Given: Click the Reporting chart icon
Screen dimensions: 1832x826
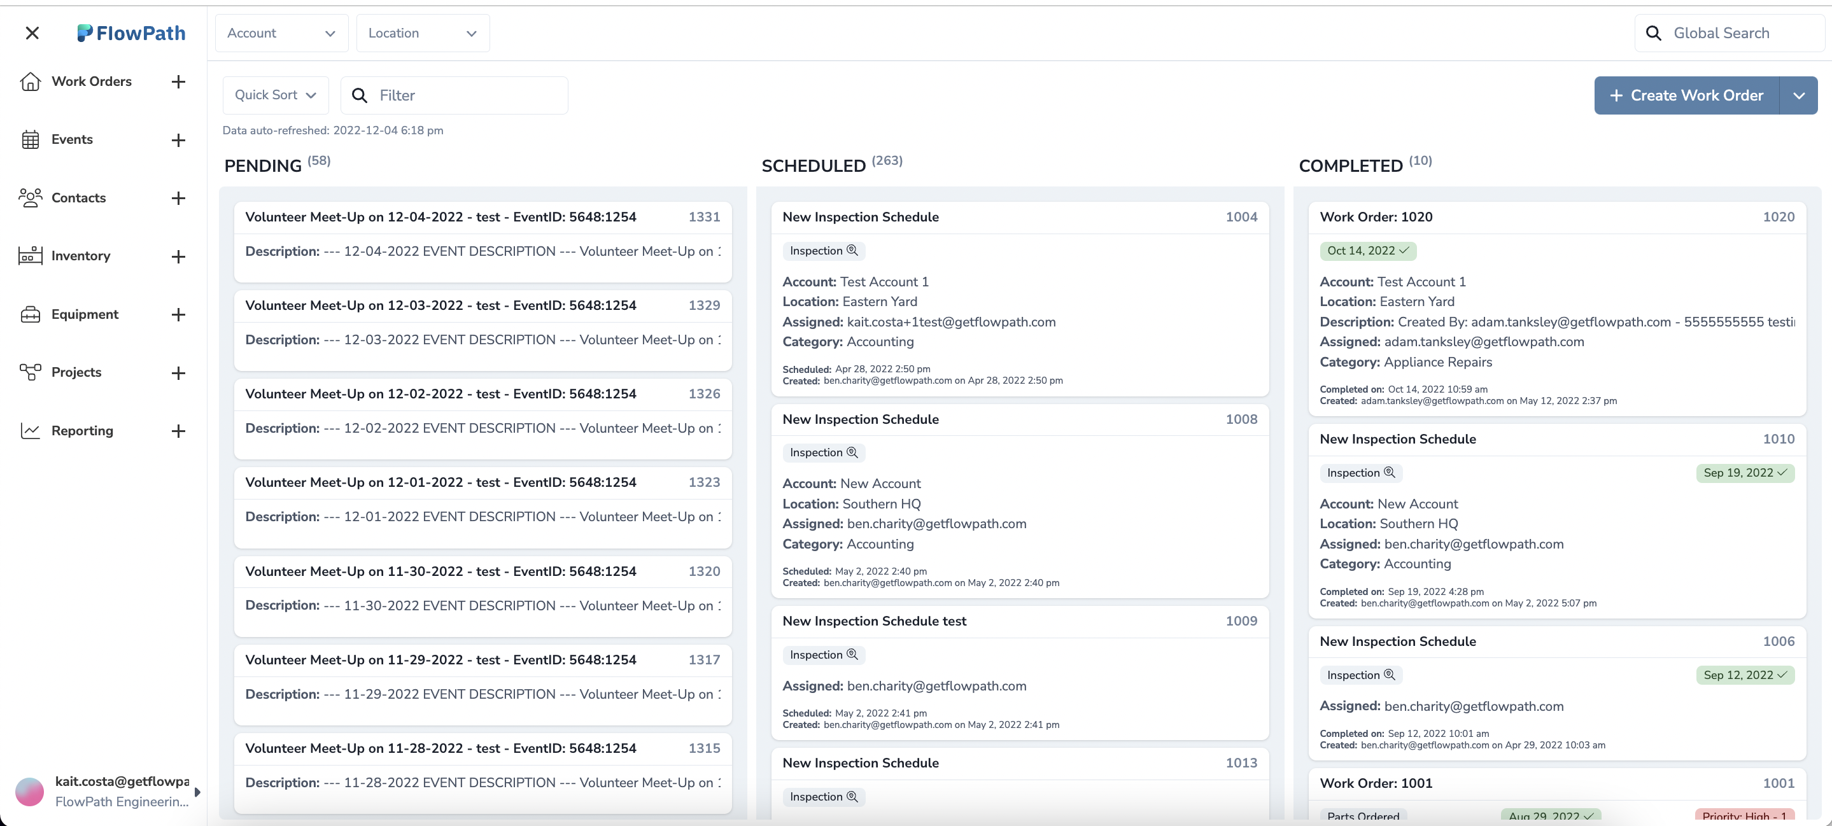Looking at the screenshot, I should coord(30,430).
